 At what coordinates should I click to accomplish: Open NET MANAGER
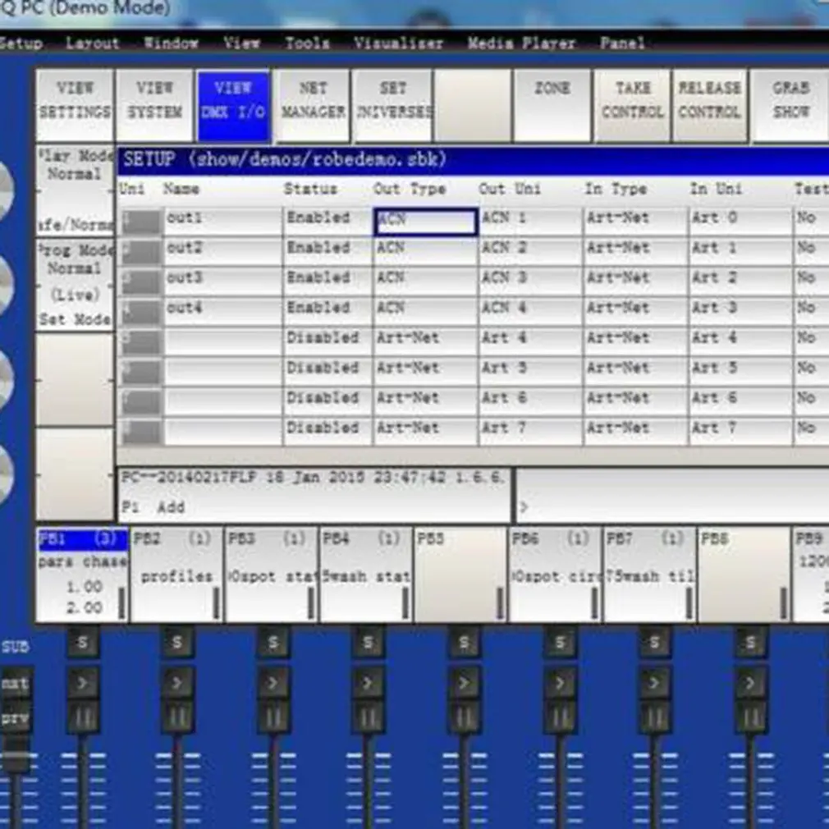point(313,105)
